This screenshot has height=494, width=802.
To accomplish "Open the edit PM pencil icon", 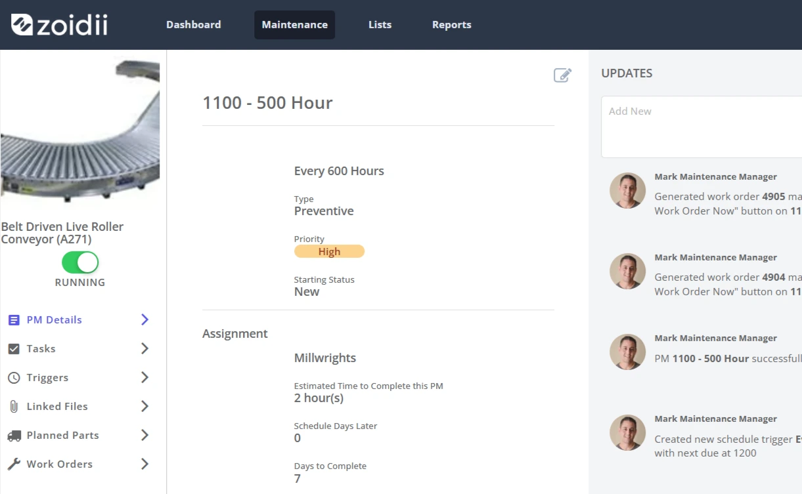I will [x=562, y=75].
